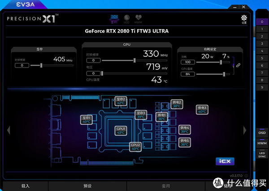Switch to the HWM heart-monitor tab
The width and height of the screenshot is (269, 191).
pyautogui.click(x=138, y=19)
